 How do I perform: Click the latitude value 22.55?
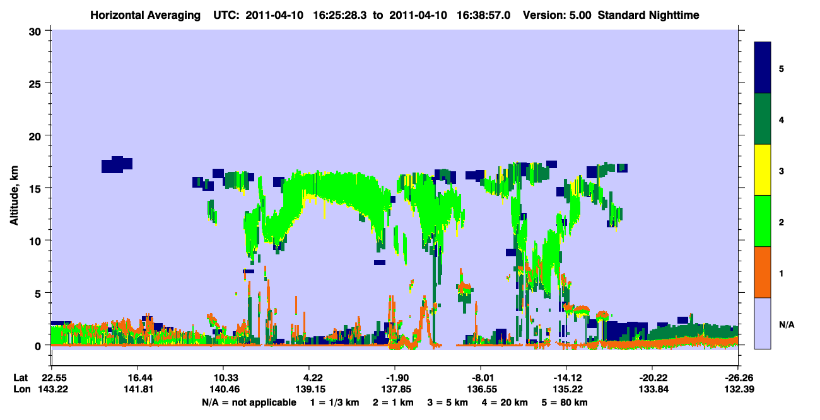point(54,378)
